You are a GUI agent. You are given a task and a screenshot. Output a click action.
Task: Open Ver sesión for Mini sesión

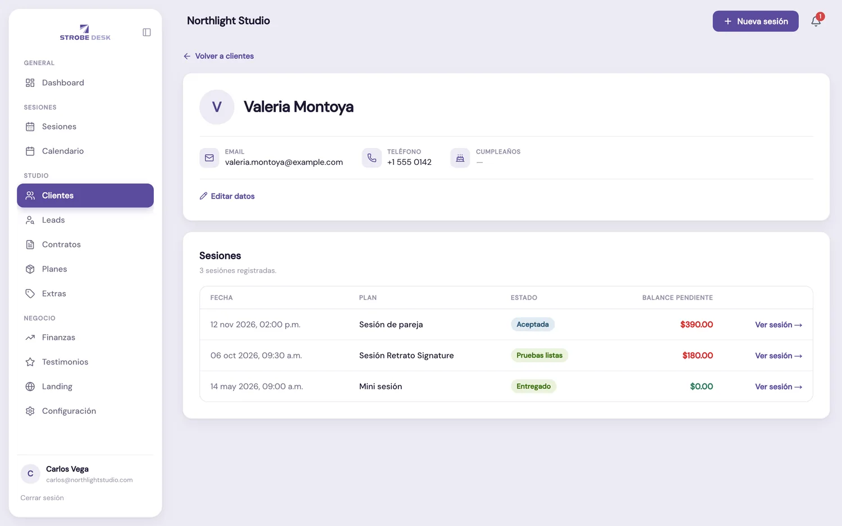[x=779, y=386]
